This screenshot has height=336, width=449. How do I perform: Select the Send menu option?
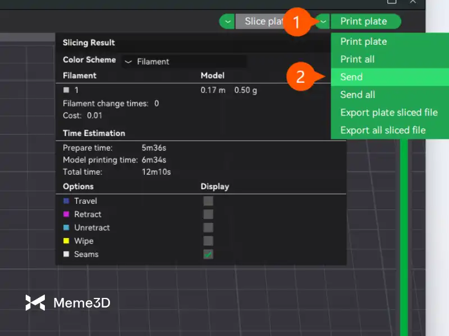pyautogui.click(x=351, y=77)
